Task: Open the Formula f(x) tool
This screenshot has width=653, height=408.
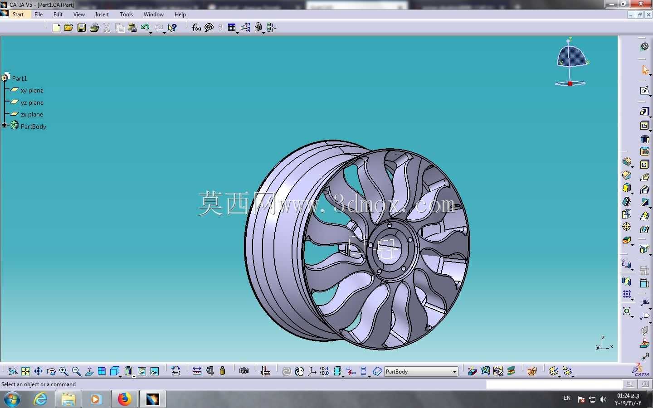Action: (196, 28)
